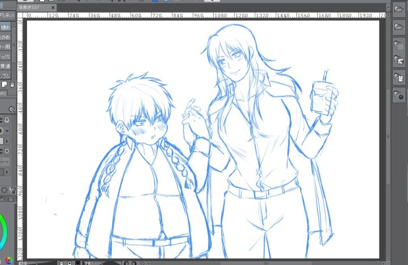This screenshot has height=265, width=408.
Task: Open the tone pattern material folder
Action: 399,46
